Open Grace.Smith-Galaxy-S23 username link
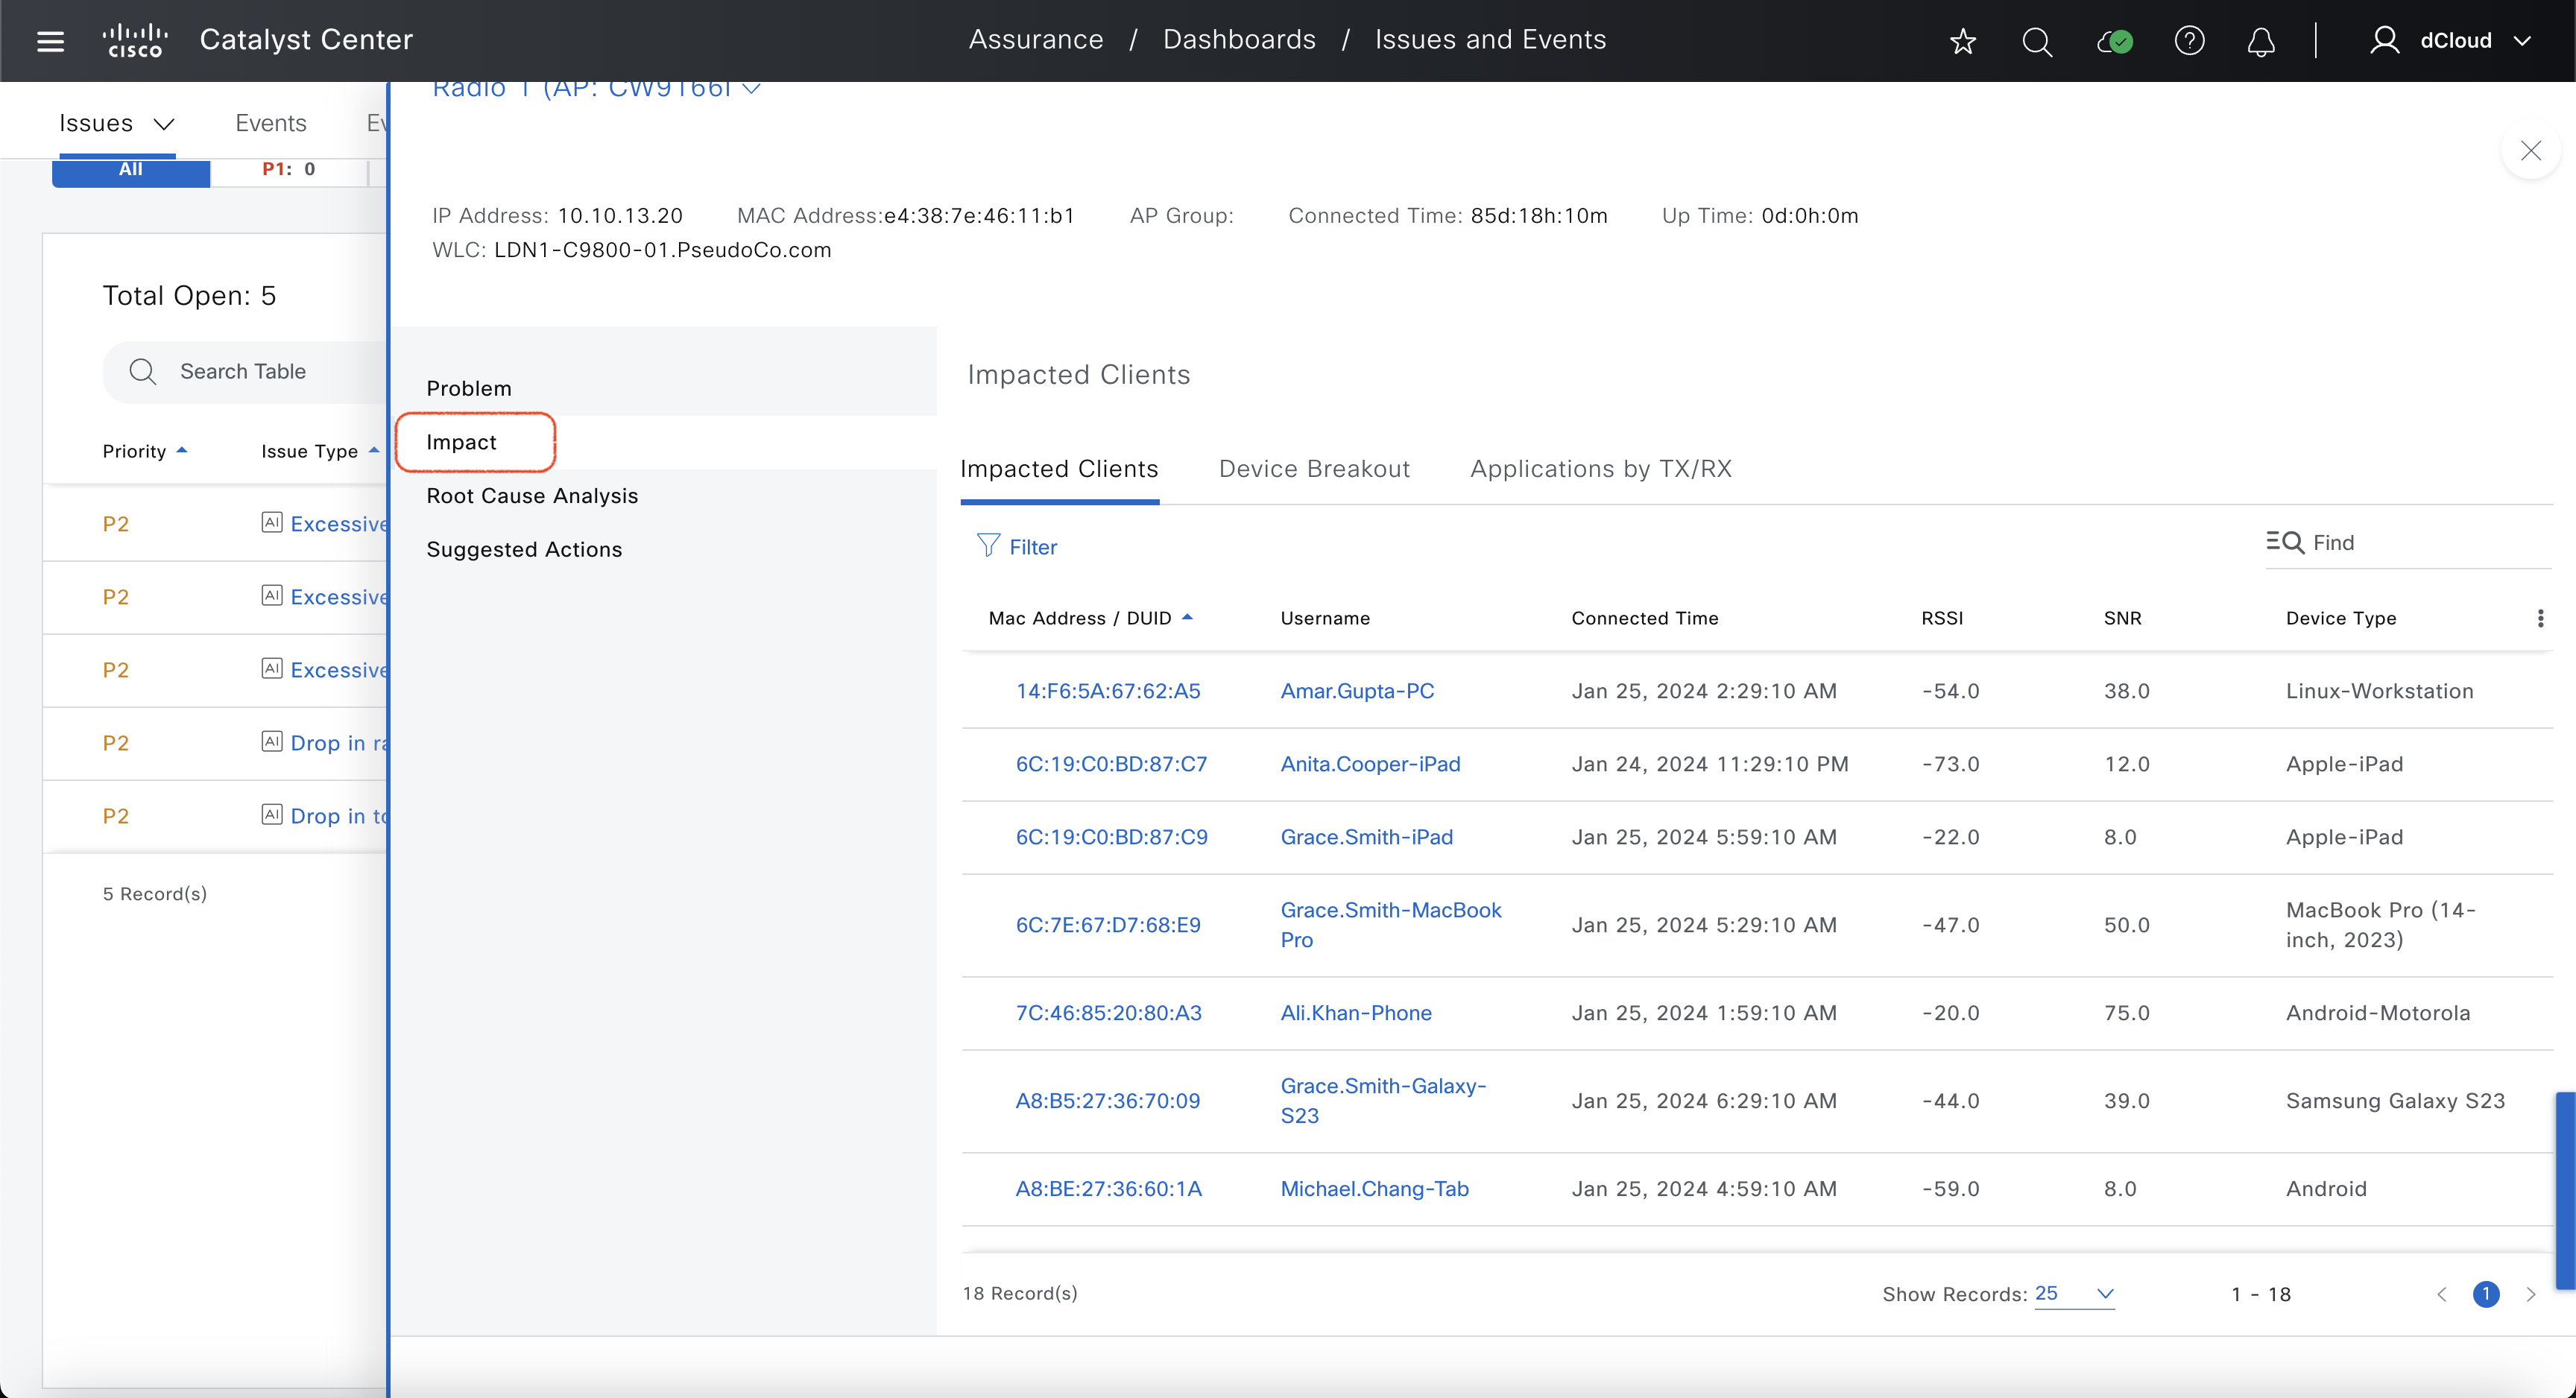 point(1383,1101)
